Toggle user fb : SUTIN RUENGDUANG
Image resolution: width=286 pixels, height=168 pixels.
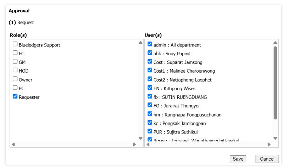[150, 96]
